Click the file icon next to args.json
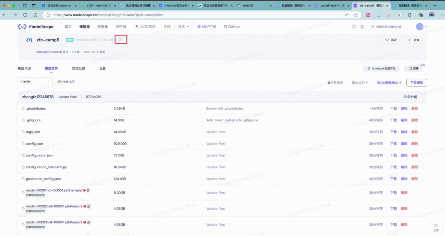 pos(23,132)
